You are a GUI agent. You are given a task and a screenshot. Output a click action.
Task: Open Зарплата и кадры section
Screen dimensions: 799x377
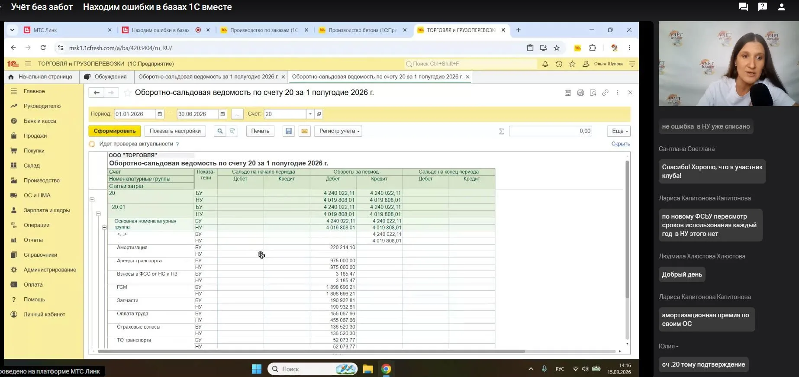tap(46, 210)
